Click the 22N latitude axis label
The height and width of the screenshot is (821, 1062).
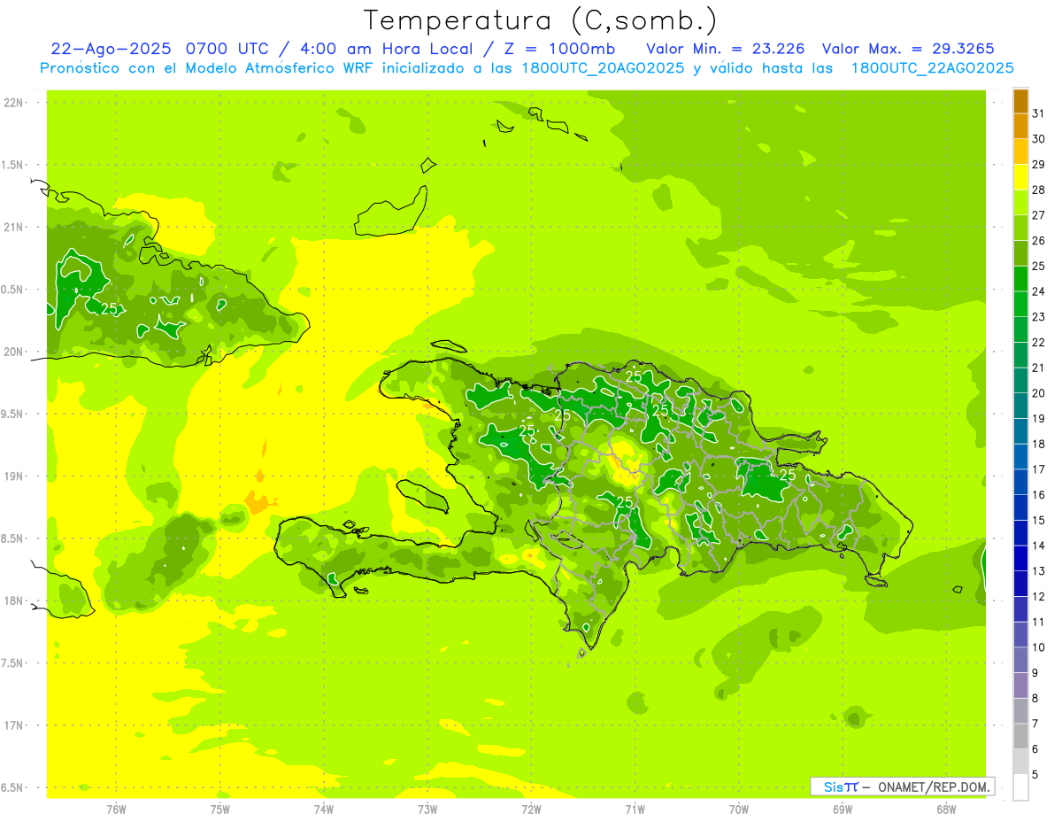[14, 103]
